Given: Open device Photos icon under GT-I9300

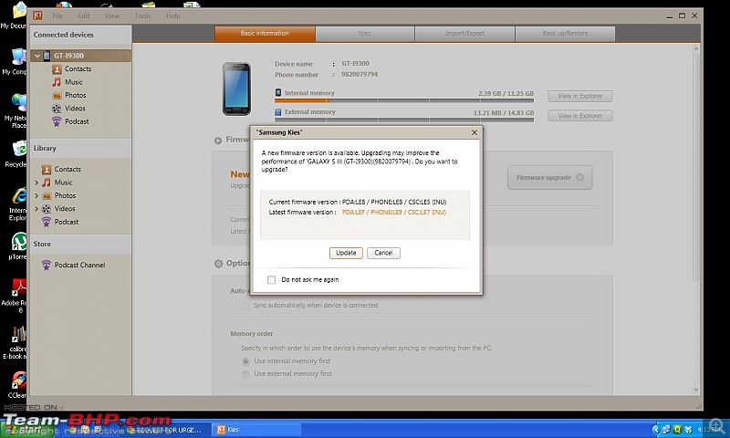Looking at the screenshot, I should 57,95.
